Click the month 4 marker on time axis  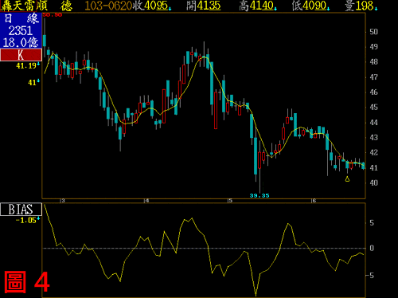click(146, 201)
